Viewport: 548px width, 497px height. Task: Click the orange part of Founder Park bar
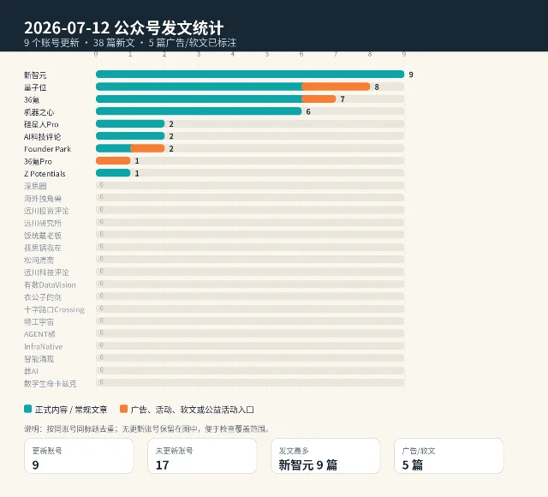point(147,148)
